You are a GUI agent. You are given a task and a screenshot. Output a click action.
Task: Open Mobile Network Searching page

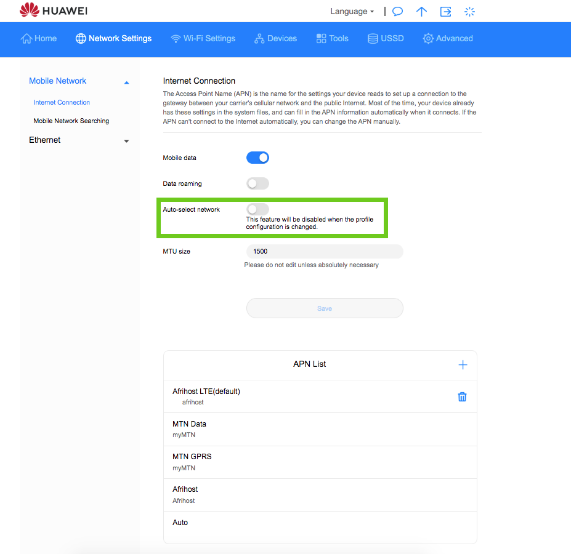(x=71, y=121)
